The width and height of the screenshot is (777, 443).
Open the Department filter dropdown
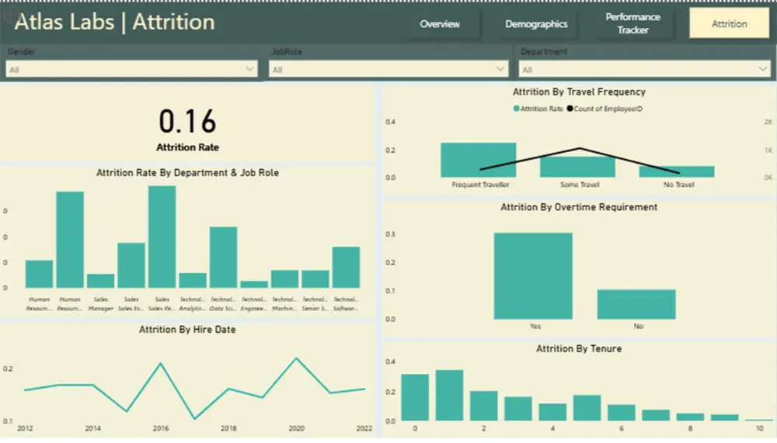click(644, 69)
